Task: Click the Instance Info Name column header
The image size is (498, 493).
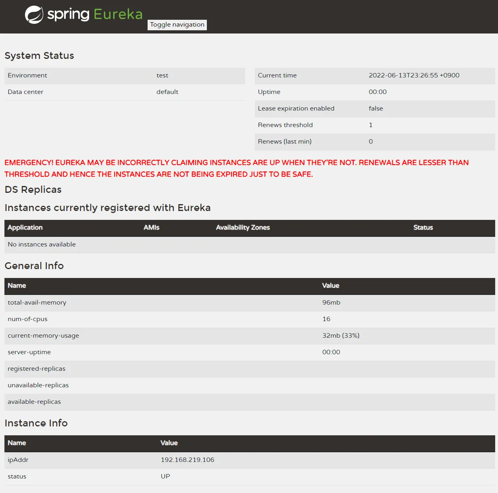Action: click(17, 443)
